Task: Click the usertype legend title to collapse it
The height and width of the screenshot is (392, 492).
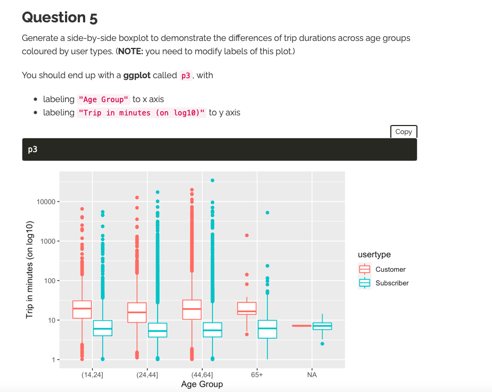Action: click(374, 254)
